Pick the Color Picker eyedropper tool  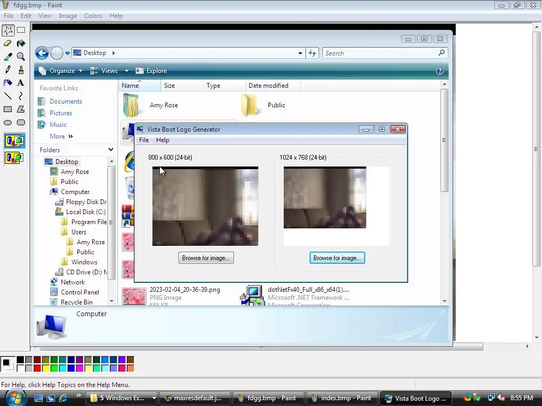(x=8, y=56)
